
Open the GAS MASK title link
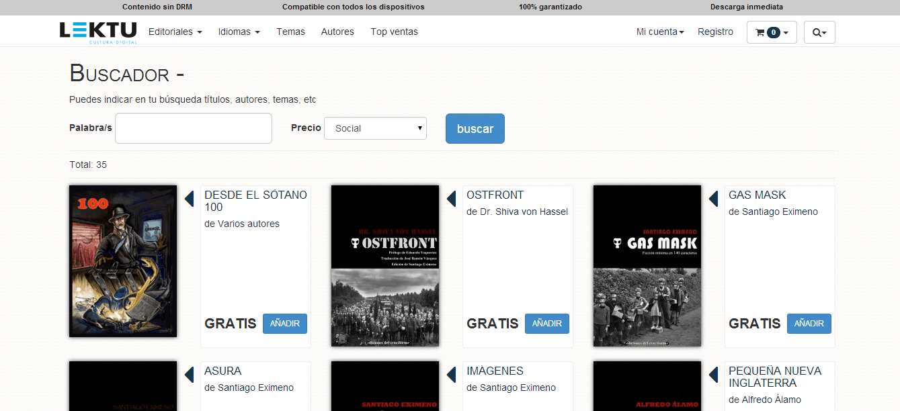tap(757, 195)
